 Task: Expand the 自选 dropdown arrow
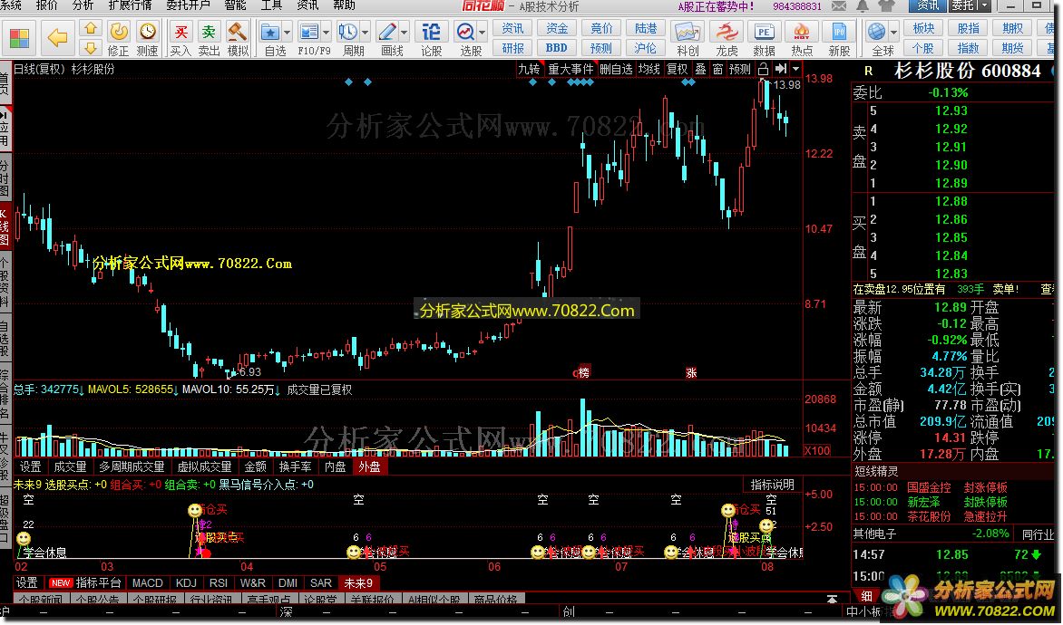288,32
